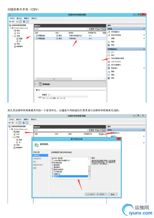Click 联机 action under 群集磁盘2
This screenshot has height=218, width=154.
click(113, 52)
